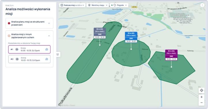Open message icon for flight #1
Screen dimensions: 208x109
click(x=47, y=49)
